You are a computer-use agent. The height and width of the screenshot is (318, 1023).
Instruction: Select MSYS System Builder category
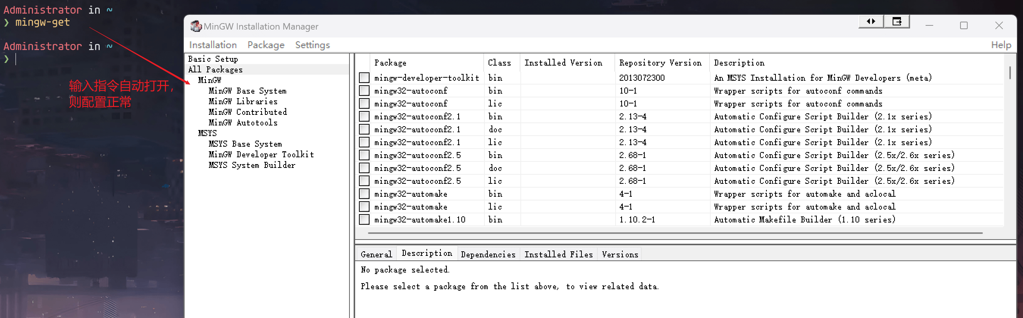[x=252, y=165]
